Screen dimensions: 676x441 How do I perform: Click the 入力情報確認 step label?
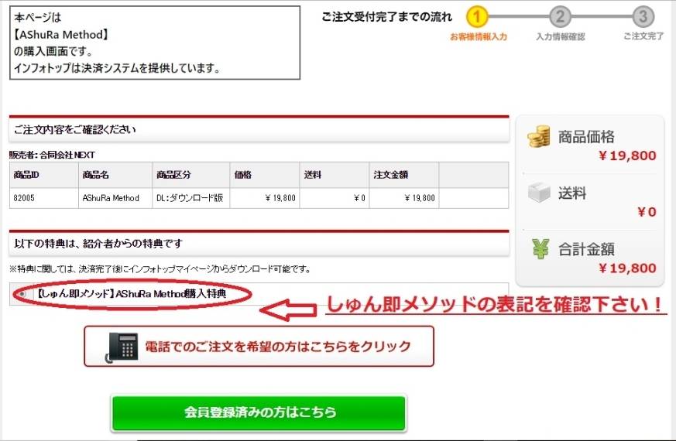click(x=560, y=36)
